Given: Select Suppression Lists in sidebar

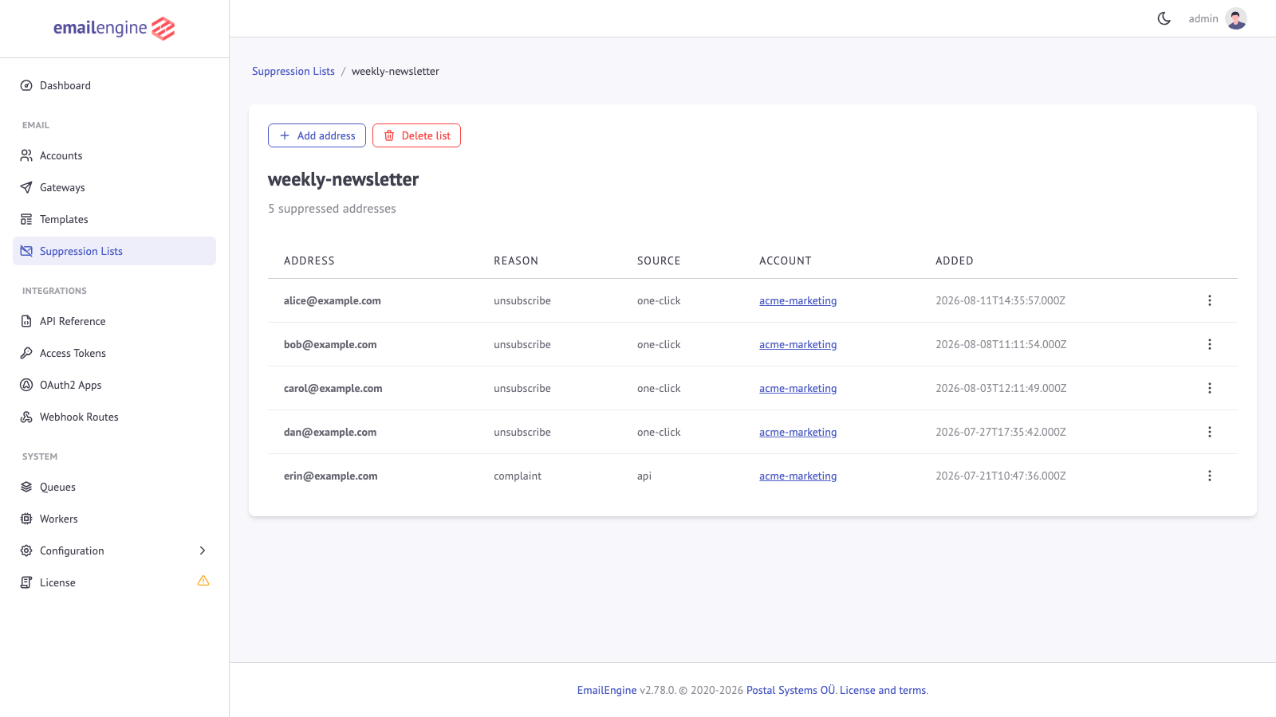Looking at the screenshot, I should point(114,251).
